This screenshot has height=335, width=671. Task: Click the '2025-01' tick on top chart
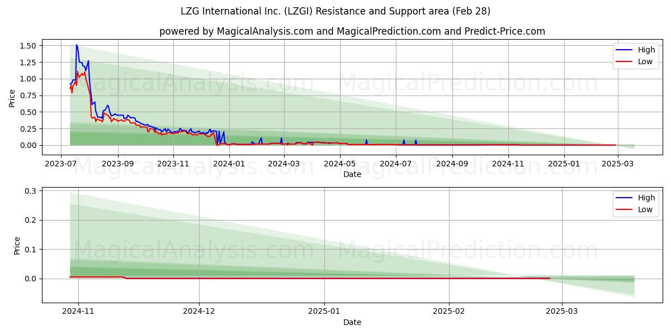[564, 164]
